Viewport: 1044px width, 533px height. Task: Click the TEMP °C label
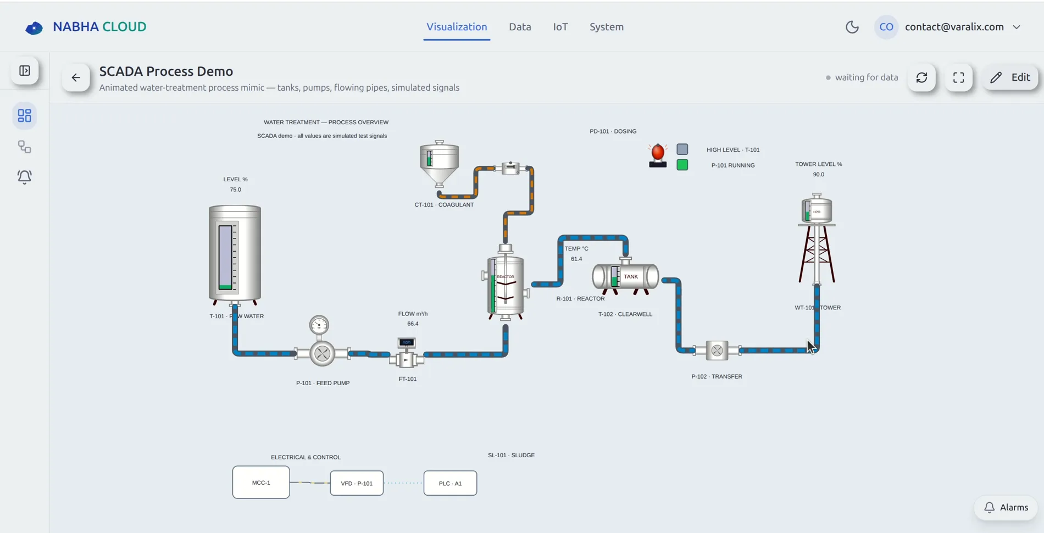pyautogui.click(x=576, y=248)
